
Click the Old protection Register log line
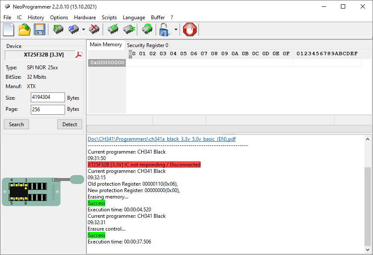point(133,184)
